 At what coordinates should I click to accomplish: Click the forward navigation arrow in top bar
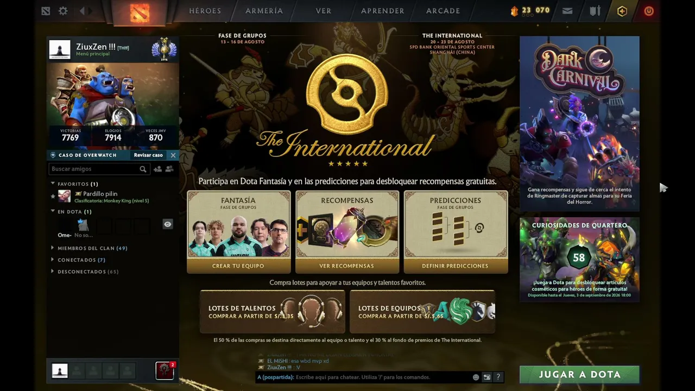(91, 11)
